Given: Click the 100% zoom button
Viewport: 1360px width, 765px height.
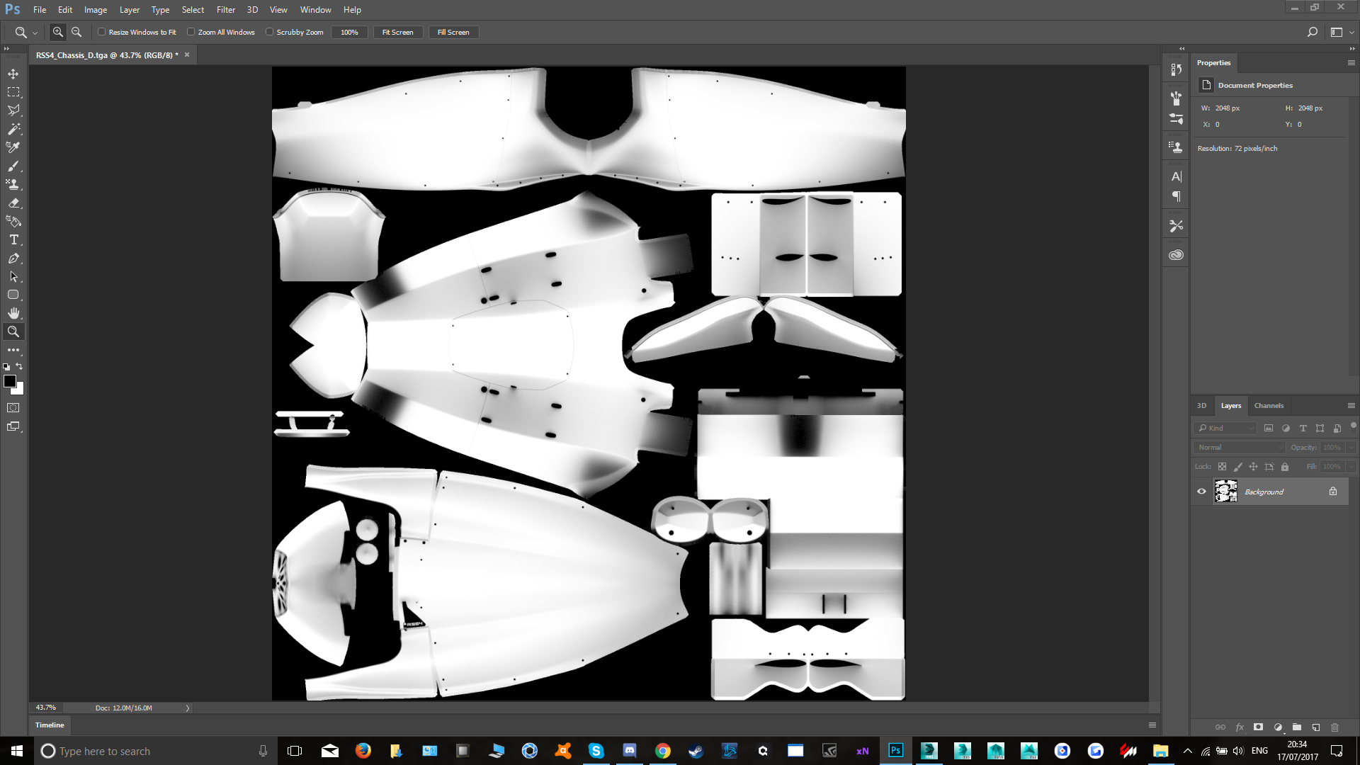Looking at the screenshot, I should pos(349,32).
